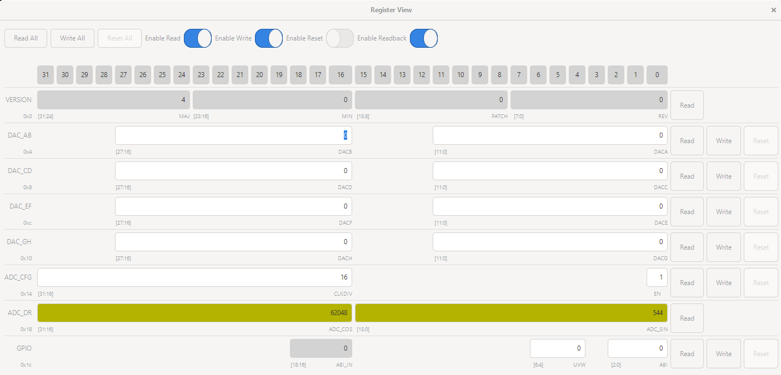Close the Register View dialog
The height and width of the screenshot is (375, 781).
pos(773,10)
